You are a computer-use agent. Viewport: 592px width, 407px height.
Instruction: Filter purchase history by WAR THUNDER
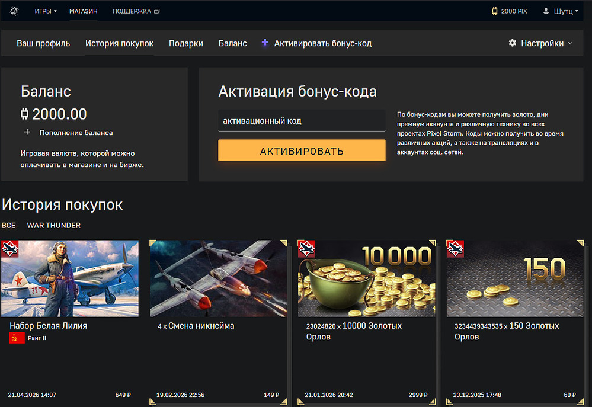tap(53, 225)
